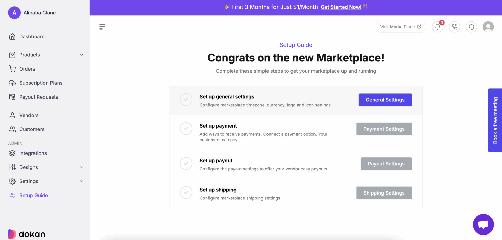Expand the Designs submenu chevron
The height and width of the screenshot is (240, 502).
coord(82,167)
